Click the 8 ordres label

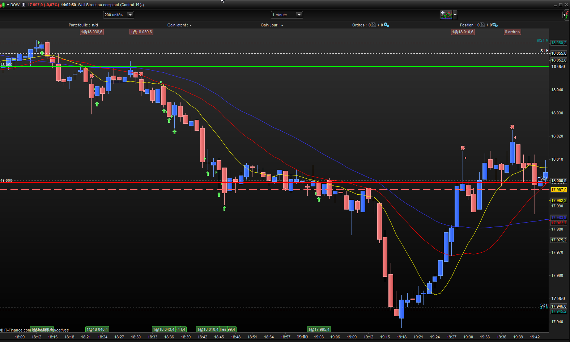[512, 32]
